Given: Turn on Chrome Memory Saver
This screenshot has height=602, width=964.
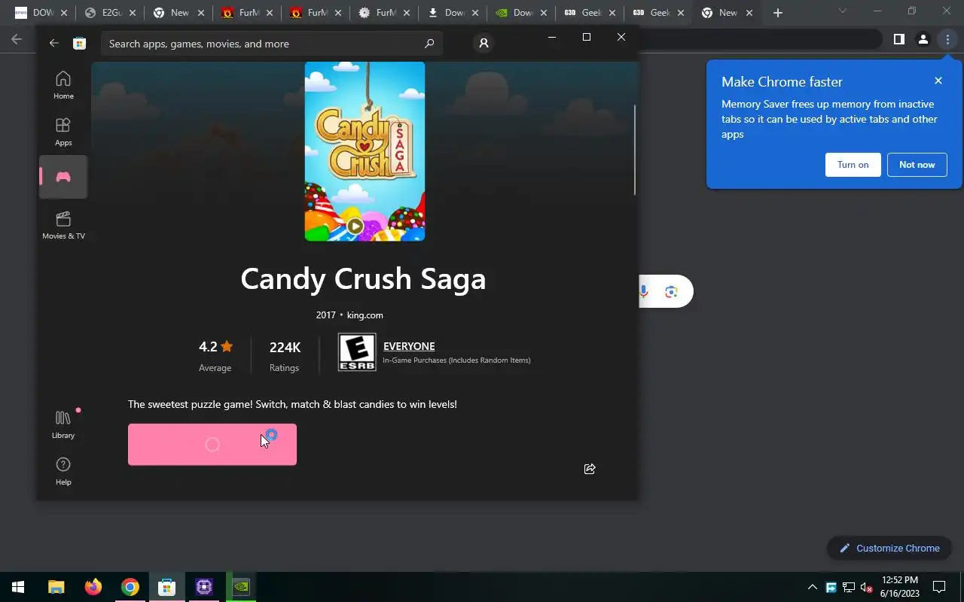Looking at the screenshot, I should pos(853,165).
